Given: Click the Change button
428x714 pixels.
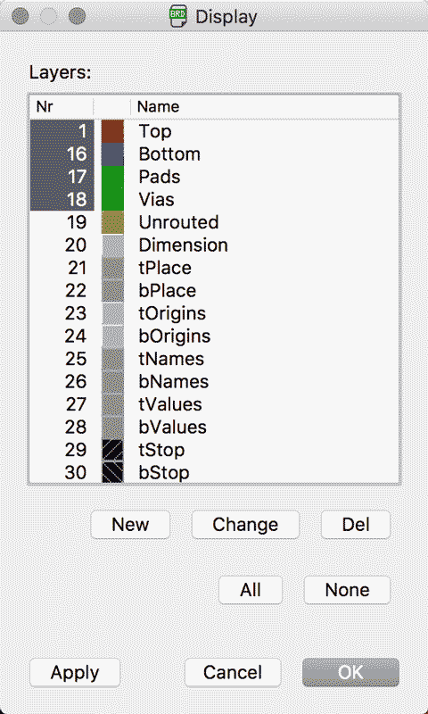Looking at the screenshot, I should (x=245, y=525).
